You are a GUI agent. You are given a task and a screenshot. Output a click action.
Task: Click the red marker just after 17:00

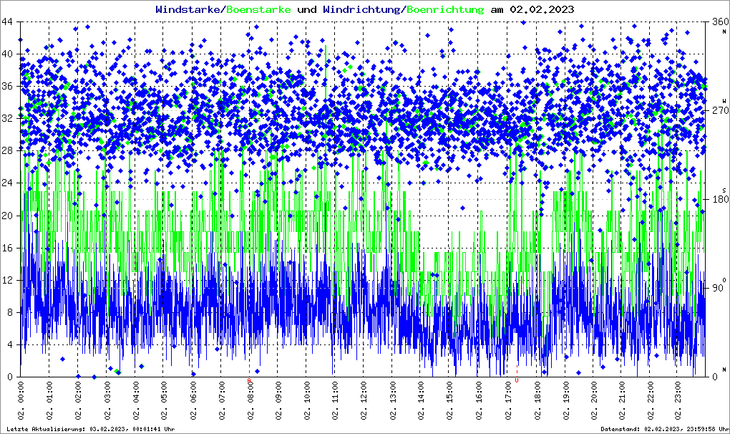517,372
